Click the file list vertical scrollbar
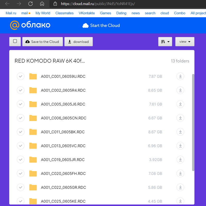Viewport: 206px width, 206px height. click(193, 123)
